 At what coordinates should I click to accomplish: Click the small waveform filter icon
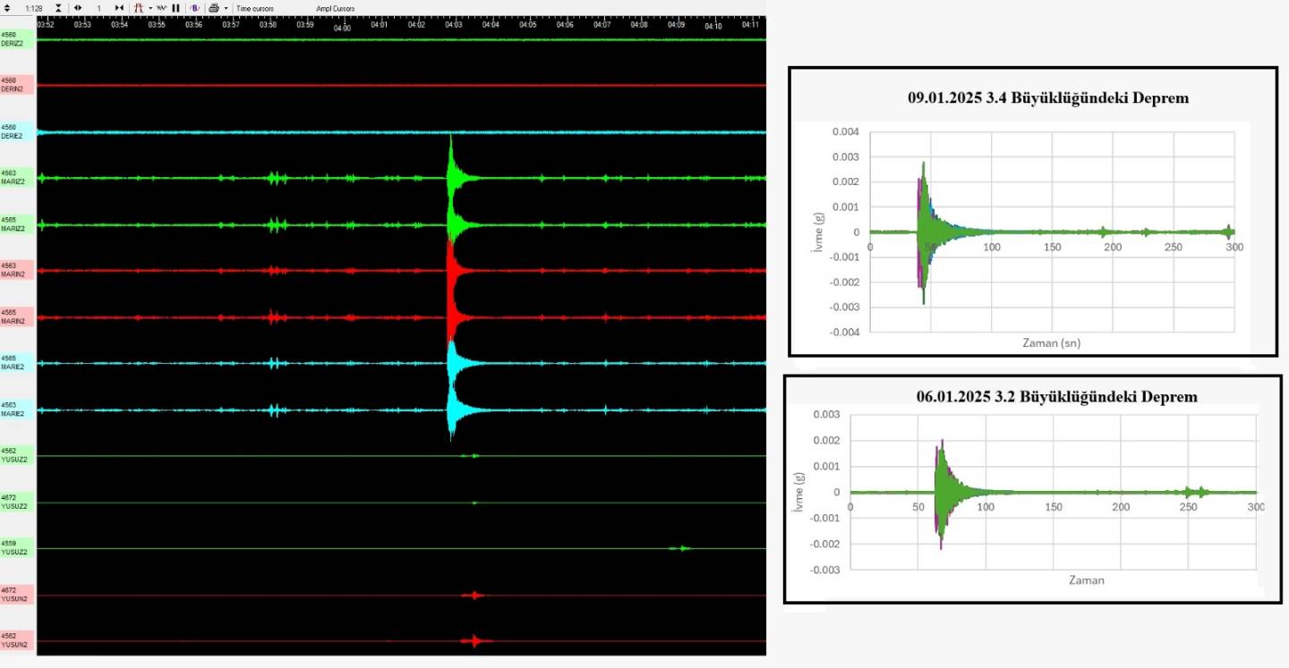click(x=161, y=8)
